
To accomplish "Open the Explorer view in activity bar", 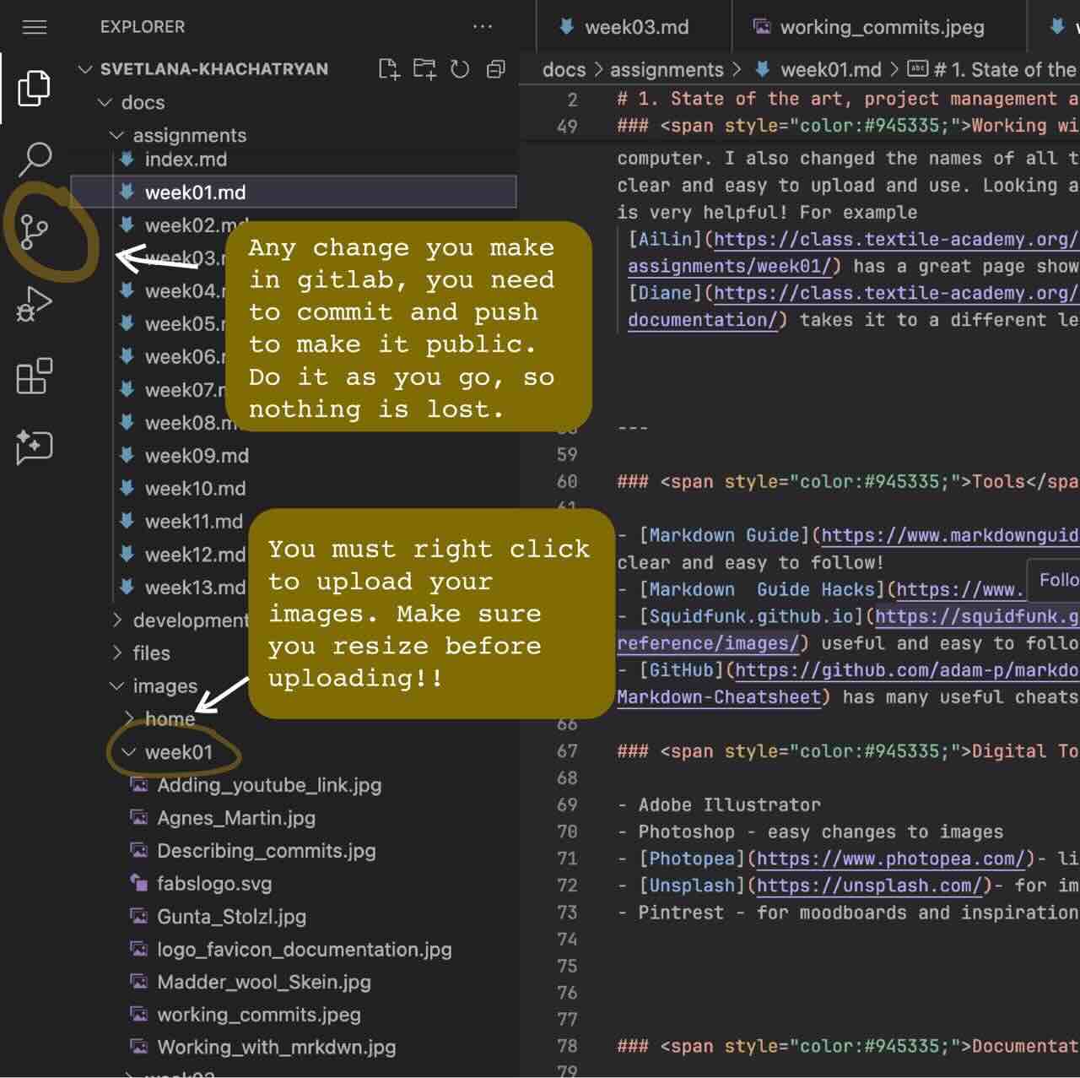I will (34, 88).
